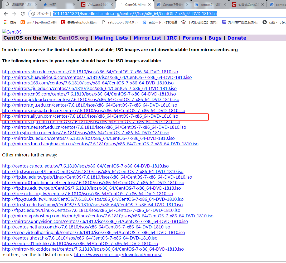This screenshot has width=286, height=263.
Task: Download from mirror.sunnyvision.com link
Action: pyautogui.click(x=95, y=221)
